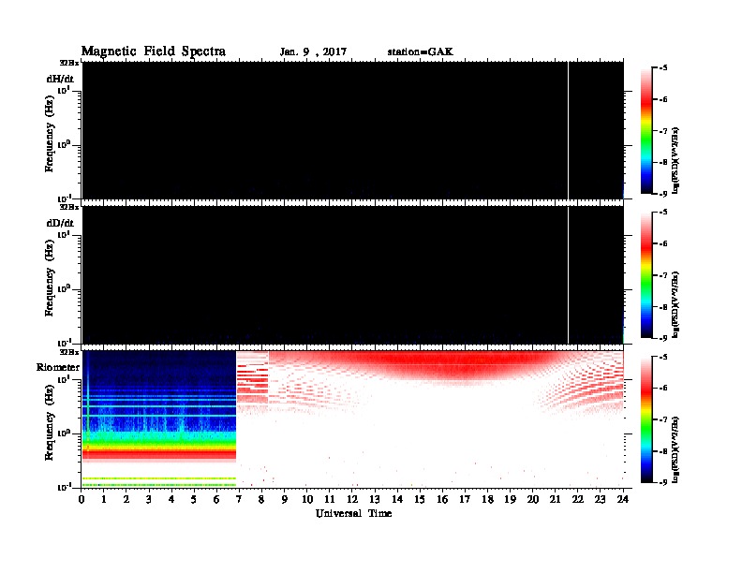Click hour tick label "22" on time axis

(578, 500)
